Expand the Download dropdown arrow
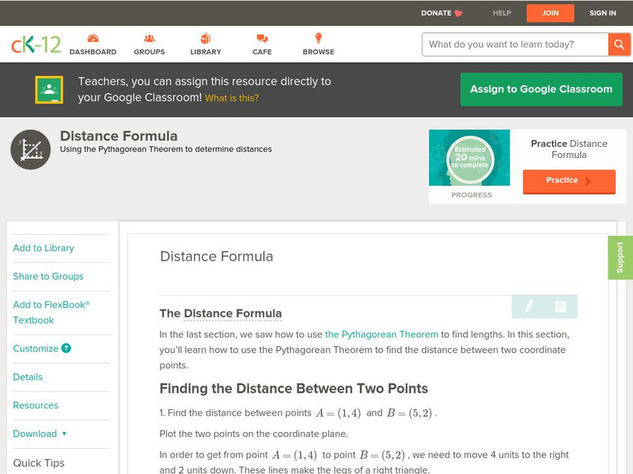 click(x=64, y=434)
